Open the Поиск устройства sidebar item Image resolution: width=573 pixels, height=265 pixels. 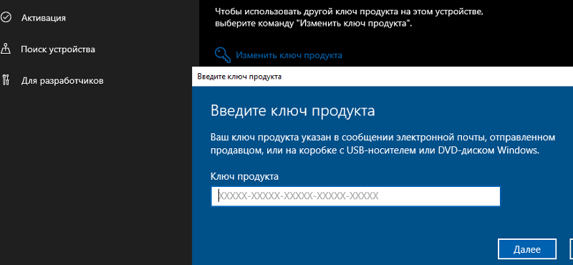(x=58, y=49)
